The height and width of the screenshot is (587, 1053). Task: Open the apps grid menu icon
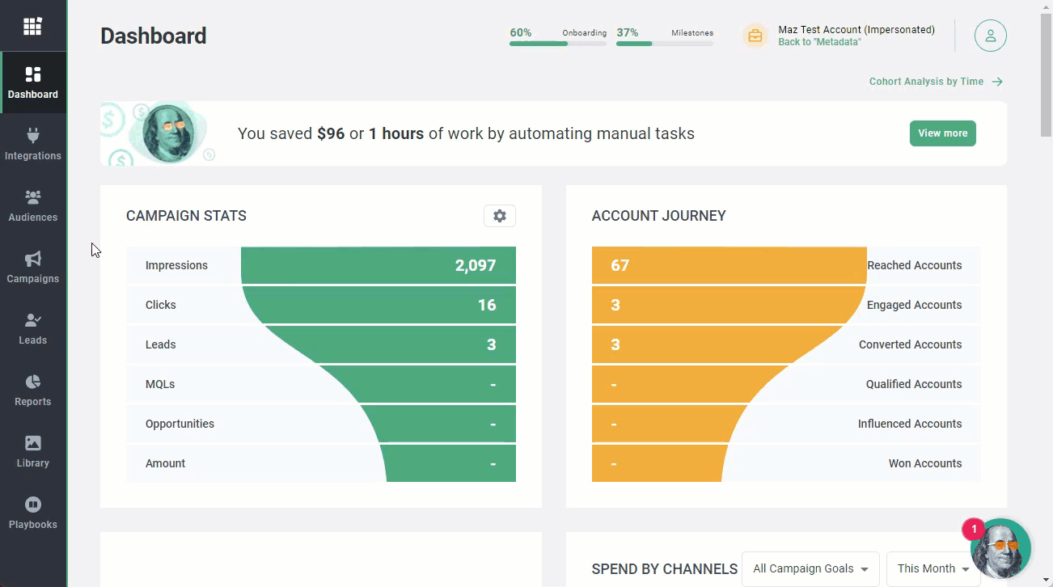coord(32,26)
